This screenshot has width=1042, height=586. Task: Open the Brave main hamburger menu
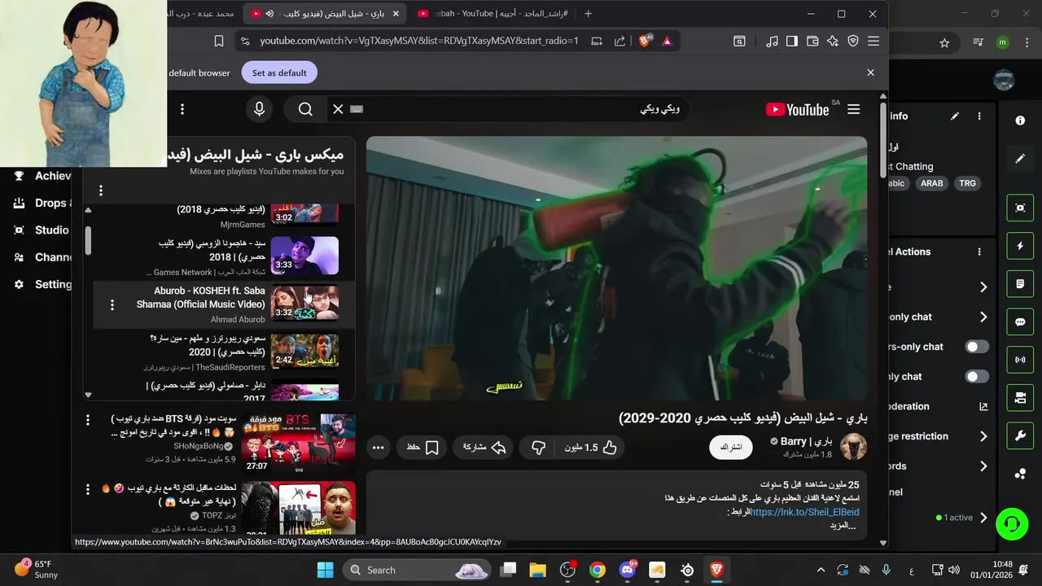point(873,41)
